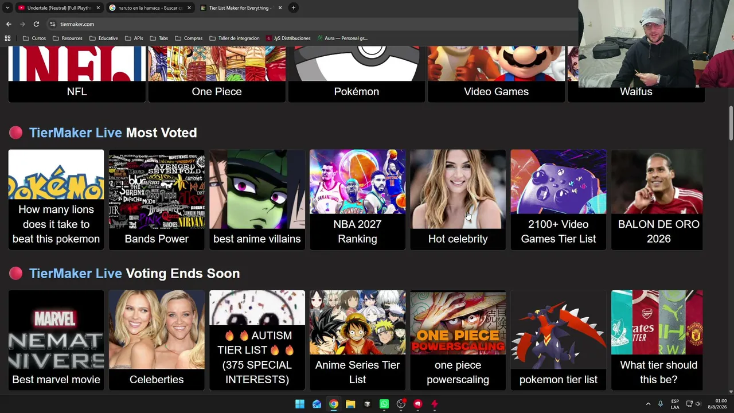Show hidden system tray icons
734x413 pixels.
tap(648, 404)
